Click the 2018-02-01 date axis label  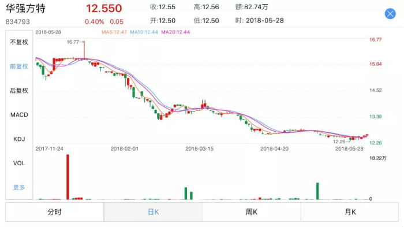[x=125, y=149]
